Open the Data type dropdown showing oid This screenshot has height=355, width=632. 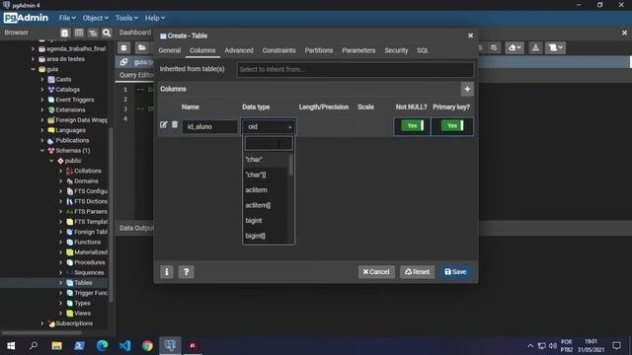point(269,127)
